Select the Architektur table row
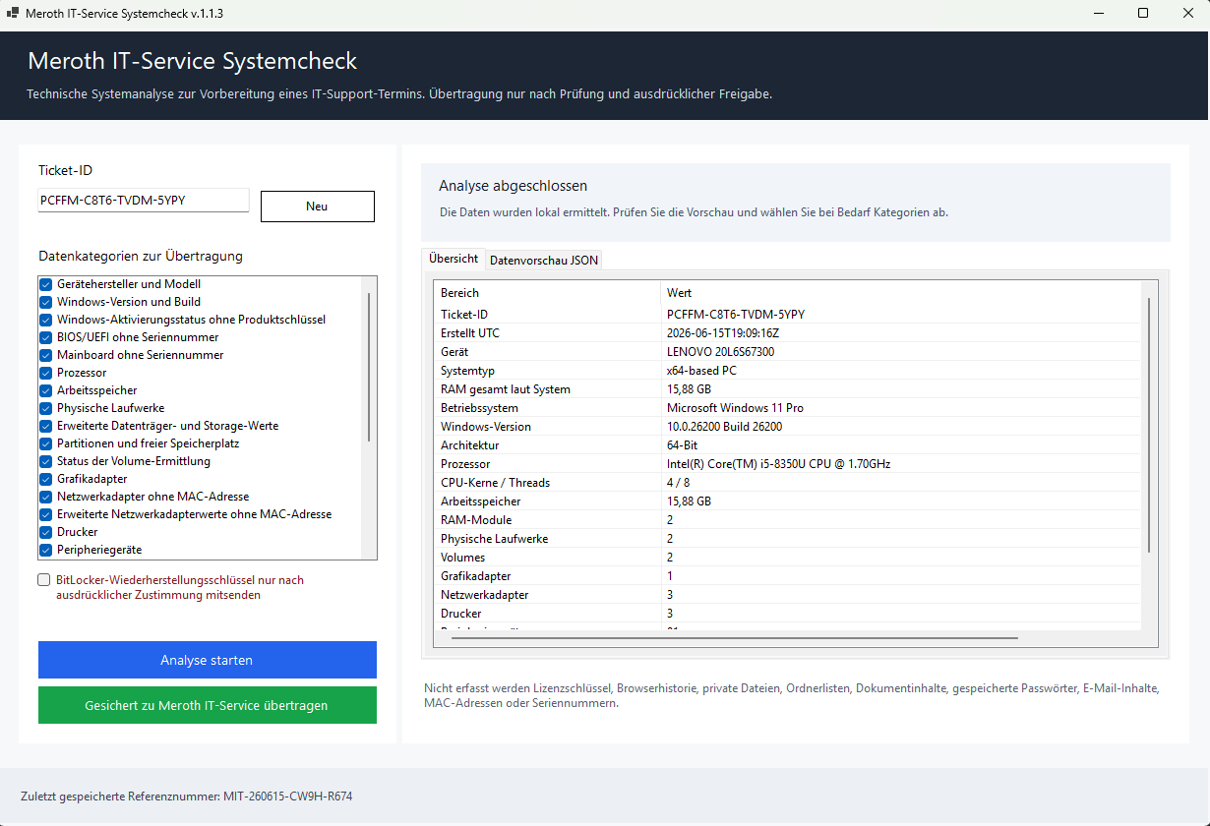1210x826 pixels. click(788, 445)
